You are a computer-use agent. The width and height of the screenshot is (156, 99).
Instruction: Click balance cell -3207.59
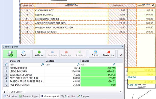98,68
